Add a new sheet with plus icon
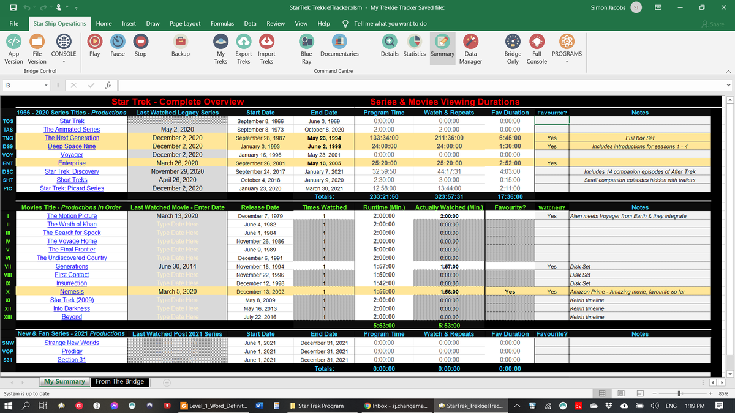735x413 pixels. click(x=166, y=382)
